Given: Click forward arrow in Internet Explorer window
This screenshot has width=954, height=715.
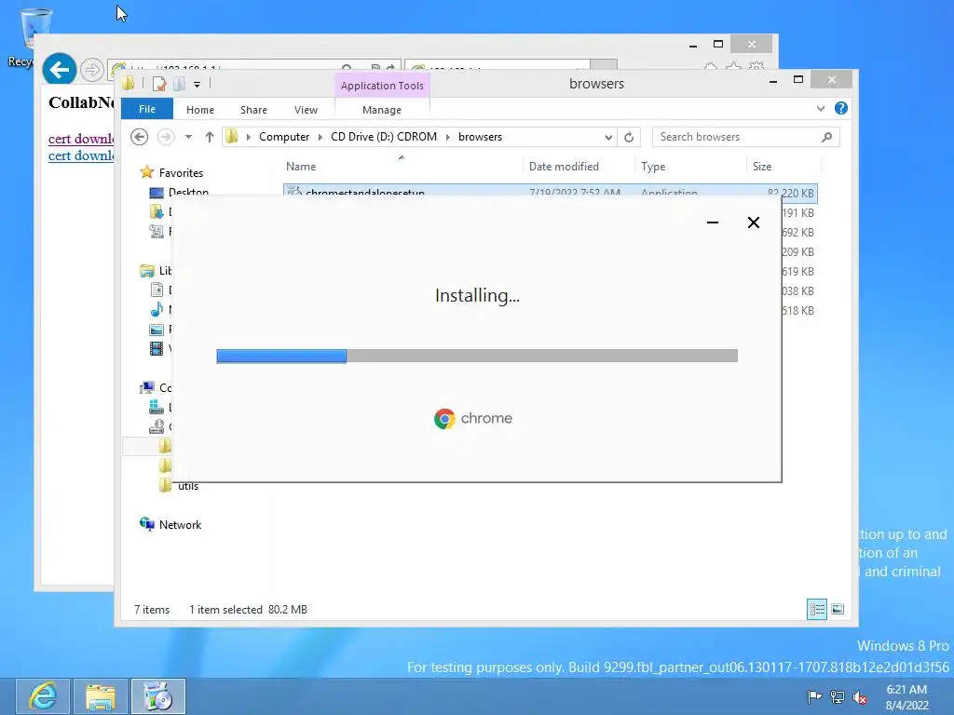Looking at the screenshot, I should click(x=92, y=70).
